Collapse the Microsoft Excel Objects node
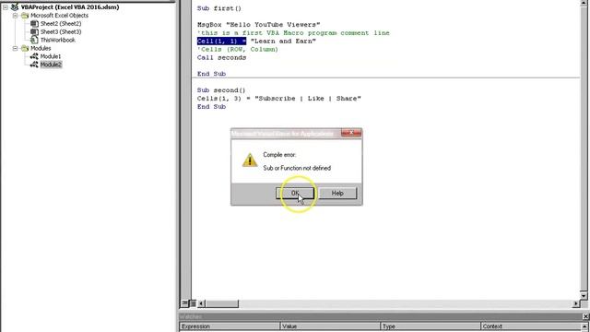Viewport: 590px width, 332px height. [15, 16]
